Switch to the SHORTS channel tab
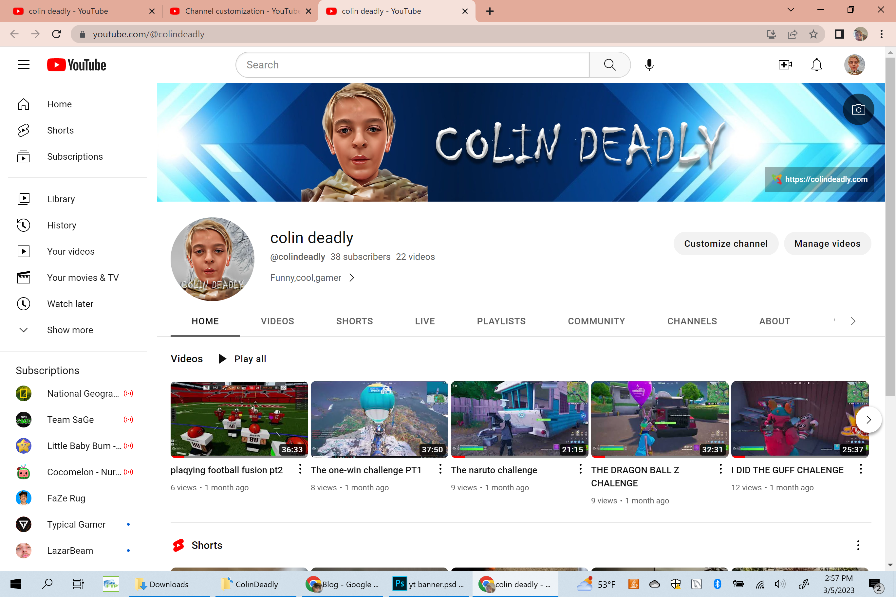Screen dimensions: 896x597 tap(355, 321)
